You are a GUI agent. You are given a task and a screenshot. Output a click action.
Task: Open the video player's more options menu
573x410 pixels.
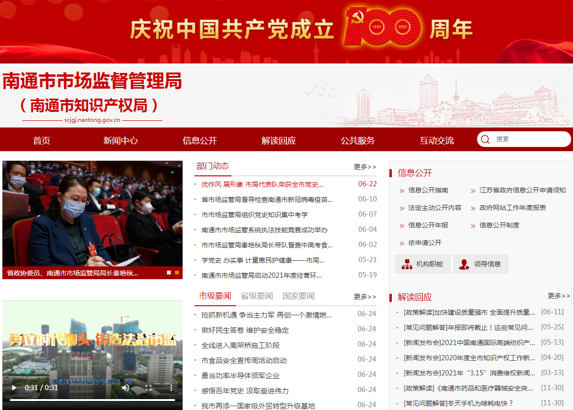tap(171, 388)
